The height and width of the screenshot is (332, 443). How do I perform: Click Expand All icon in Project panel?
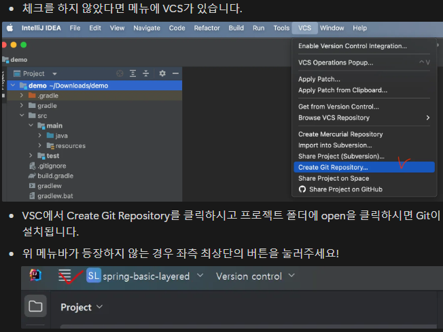pyautogui.click(x=132, y=73)
